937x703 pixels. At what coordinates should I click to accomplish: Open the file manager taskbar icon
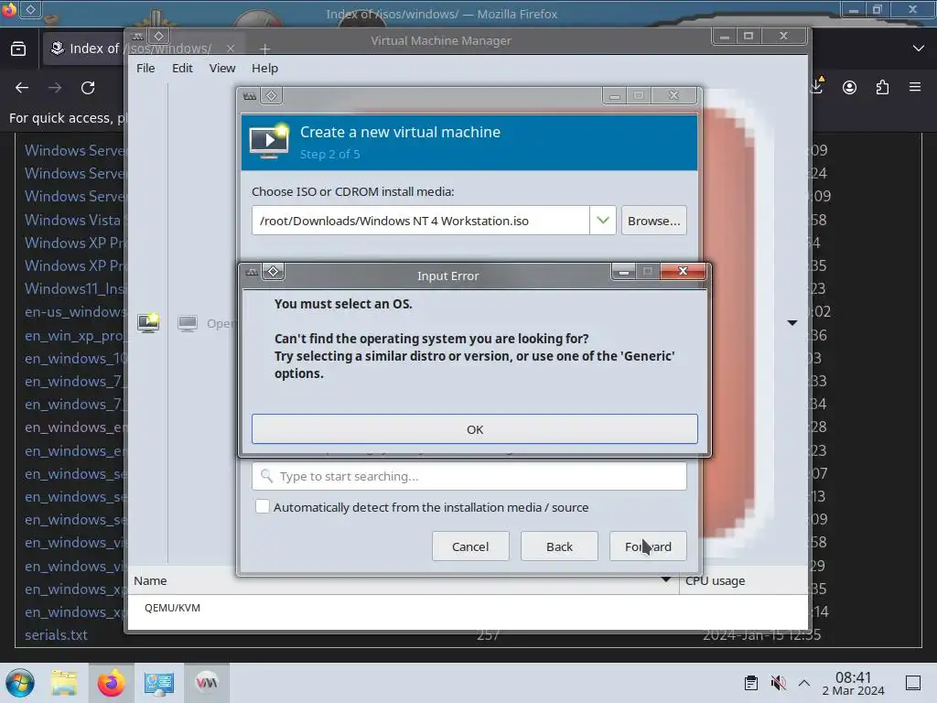65,683
